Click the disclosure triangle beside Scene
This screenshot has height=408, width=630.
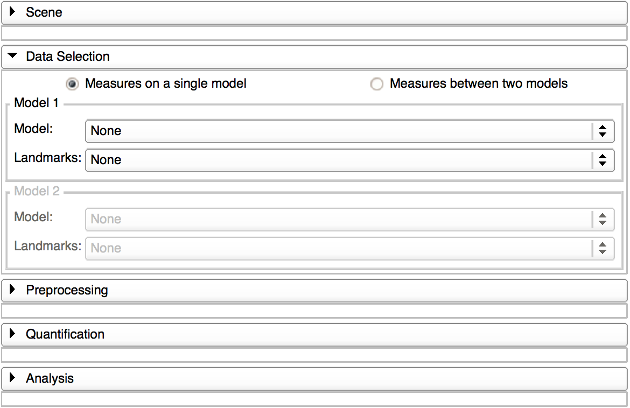13,12
